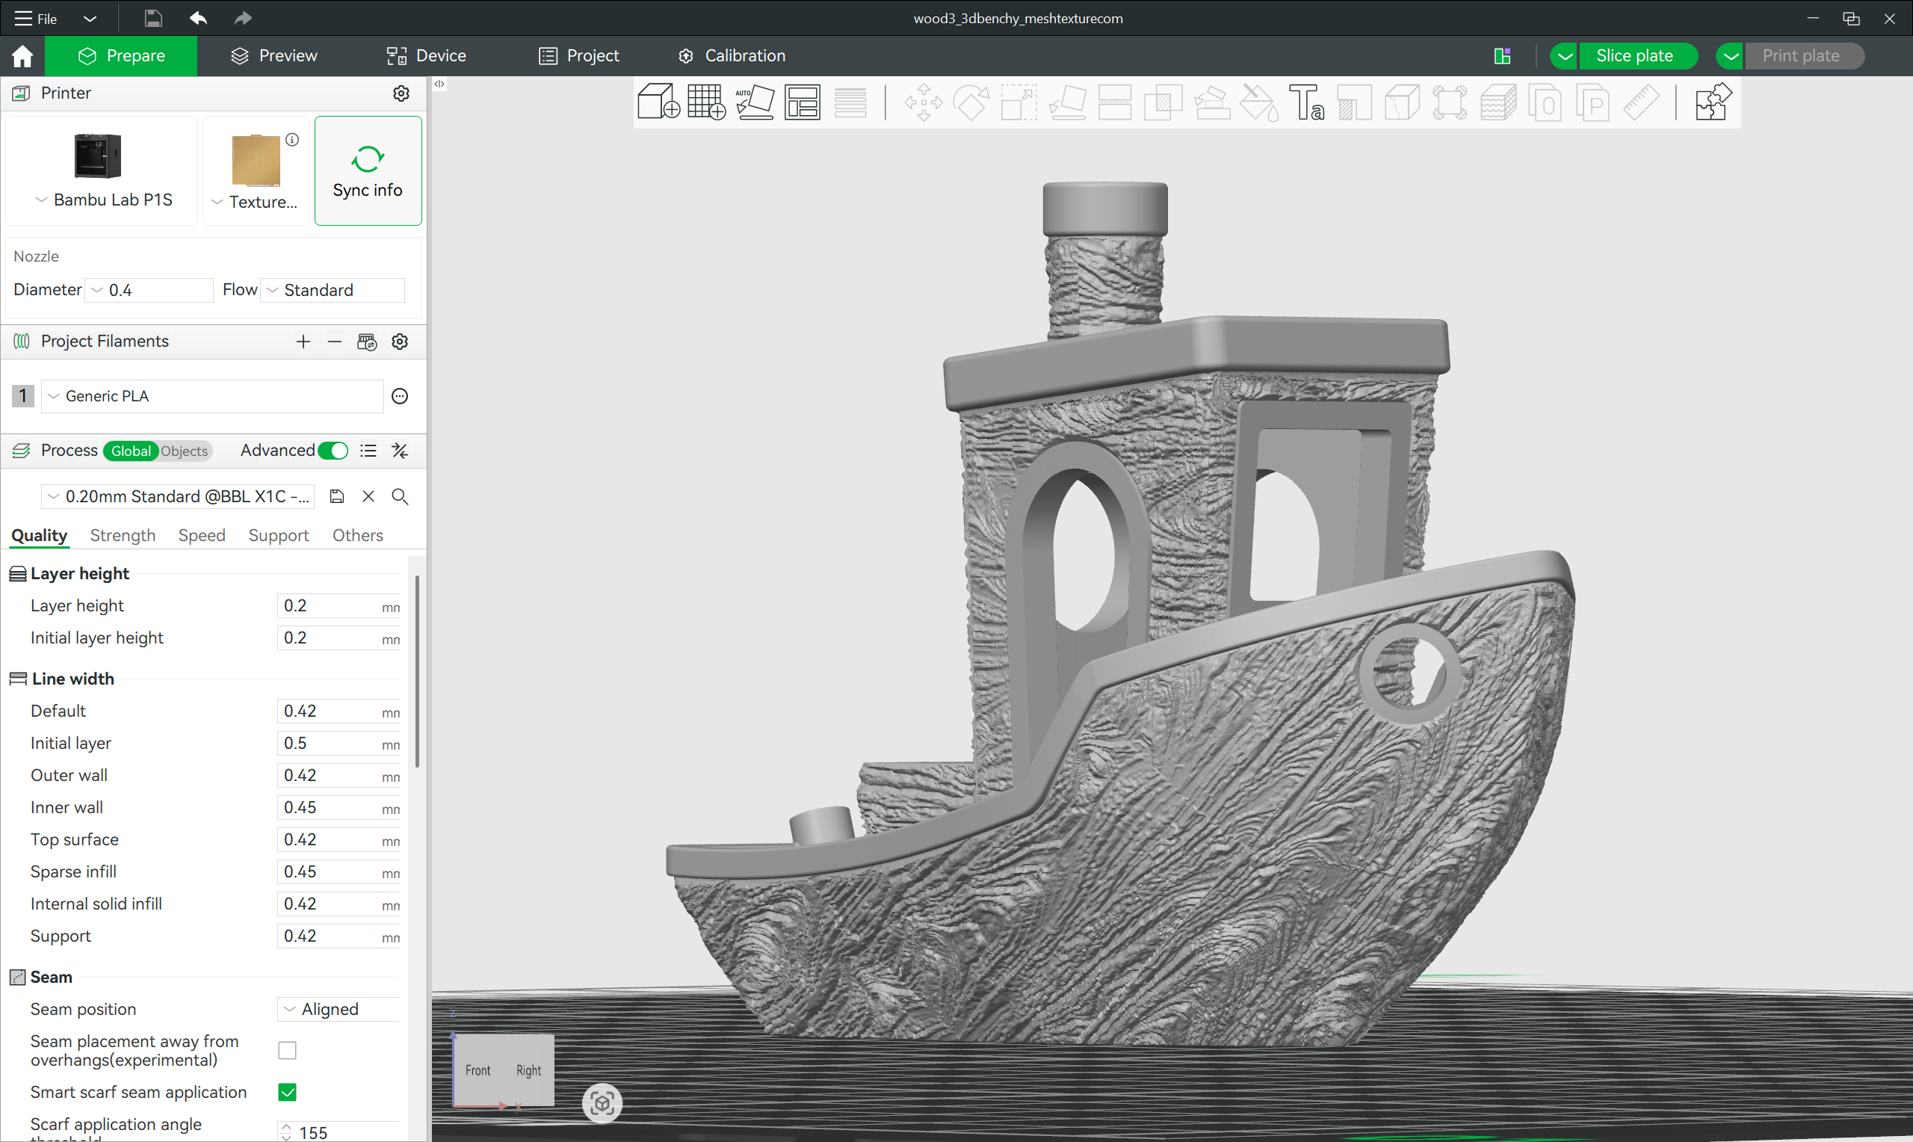1913x1142 pixels.
Task: Open the File menu dropdown arrow
Action: tap(89, 18)
